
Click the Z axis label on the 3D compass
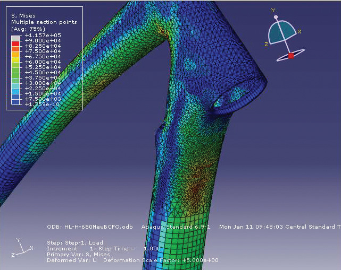[x=265, y=44]
